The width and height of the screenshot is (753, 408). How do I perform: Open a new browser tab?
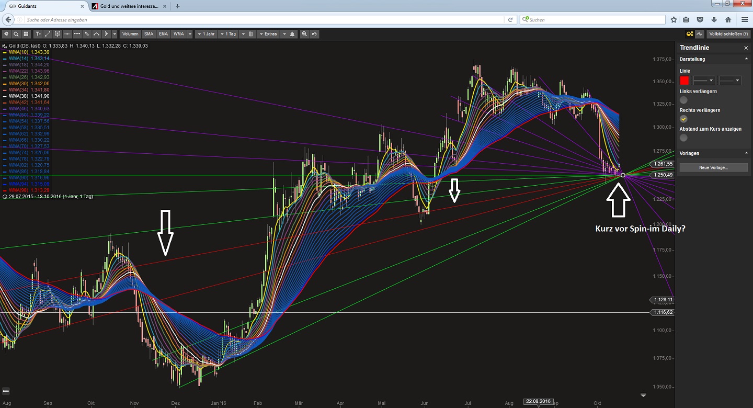tap(178, 6)
